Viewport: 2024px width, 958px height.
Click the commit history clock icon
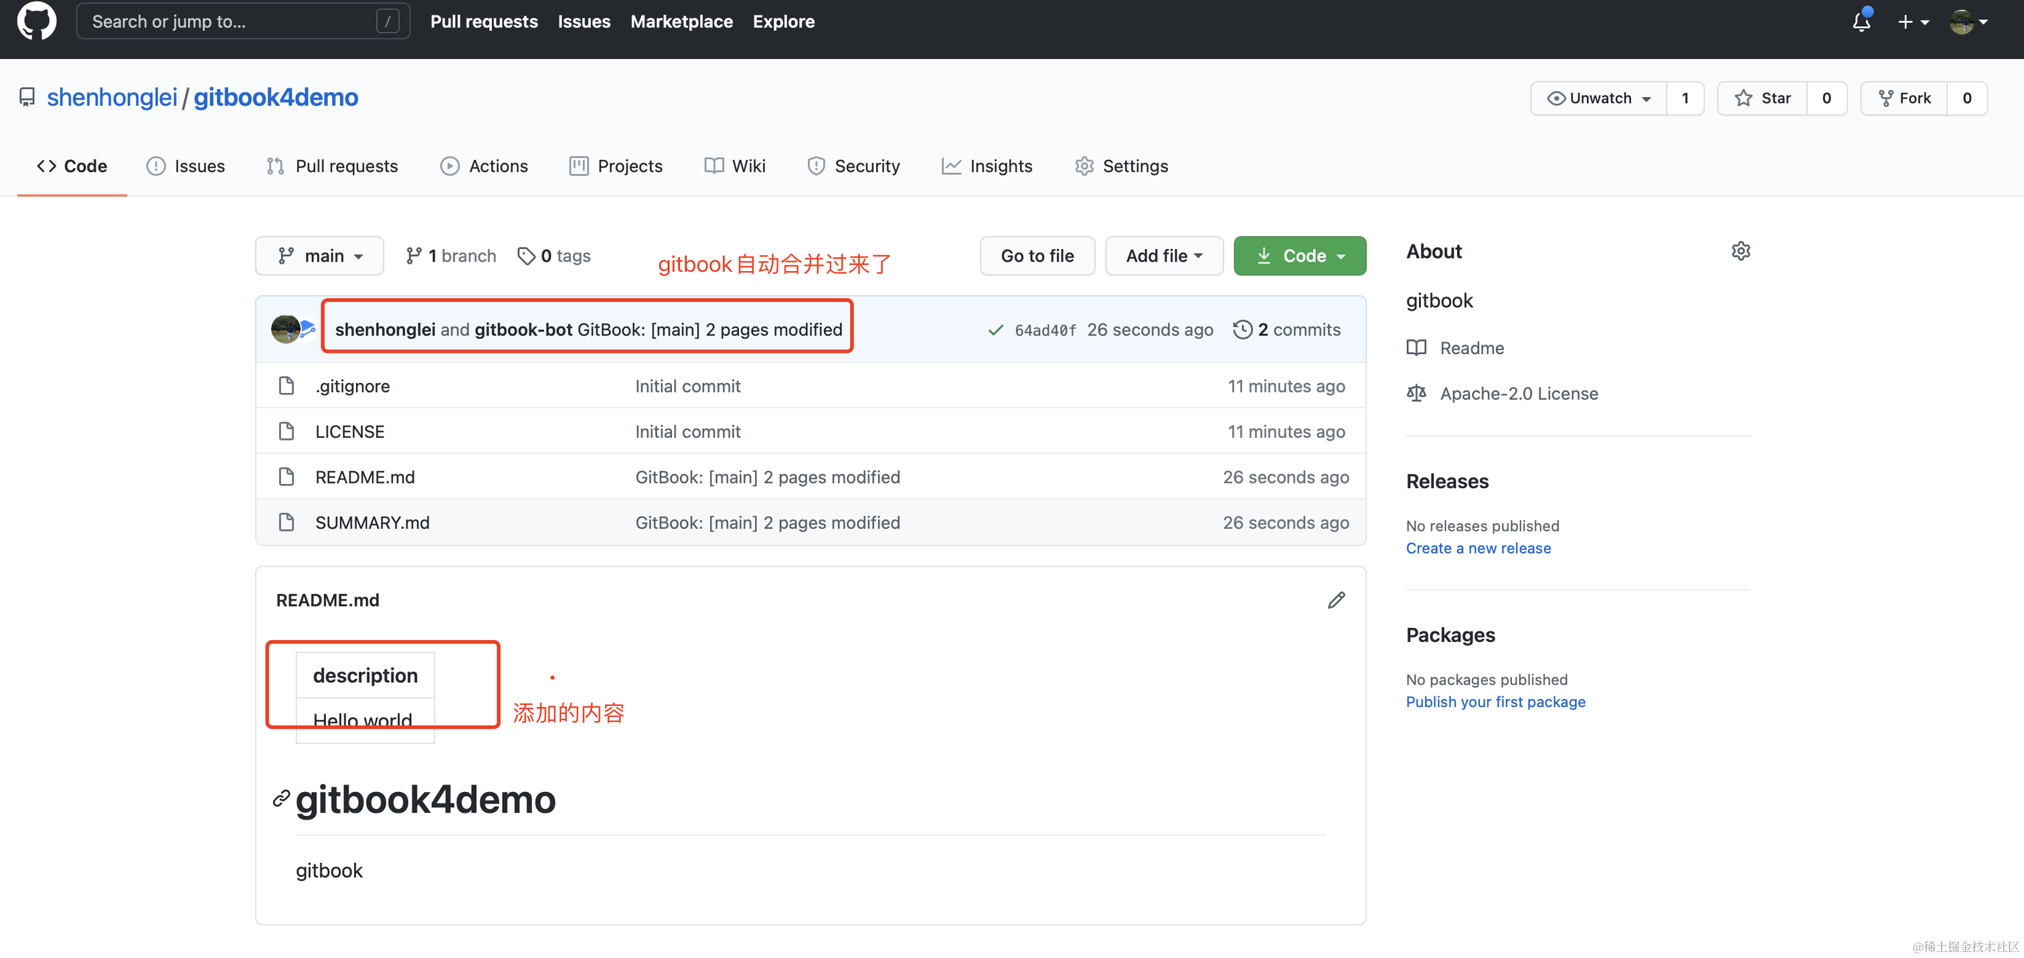(1242, 329)
